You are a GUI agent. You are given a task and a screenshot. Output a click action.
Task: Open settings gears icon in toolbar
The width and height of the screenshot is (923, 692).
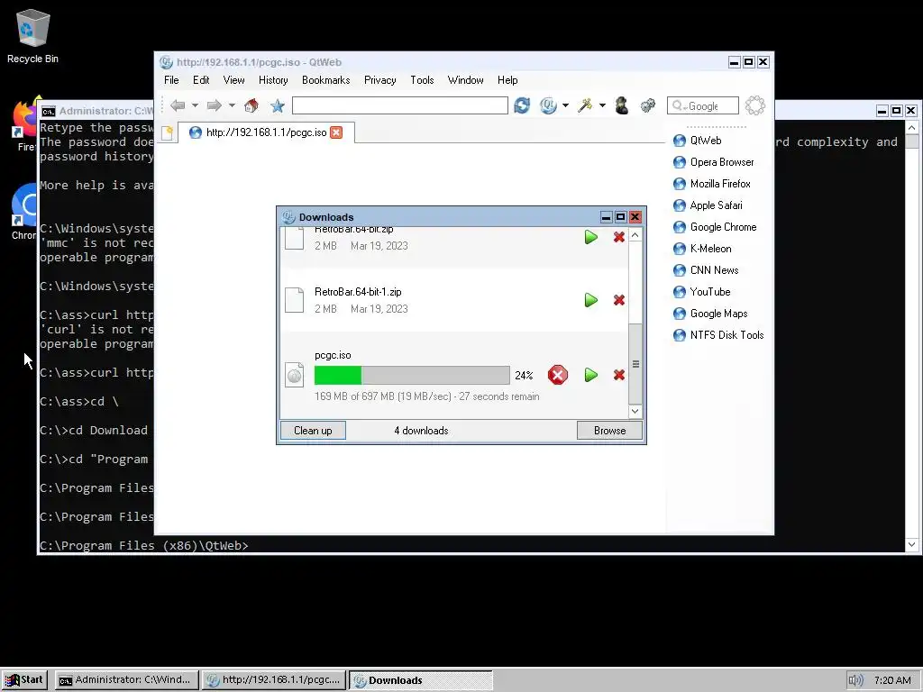647,105
